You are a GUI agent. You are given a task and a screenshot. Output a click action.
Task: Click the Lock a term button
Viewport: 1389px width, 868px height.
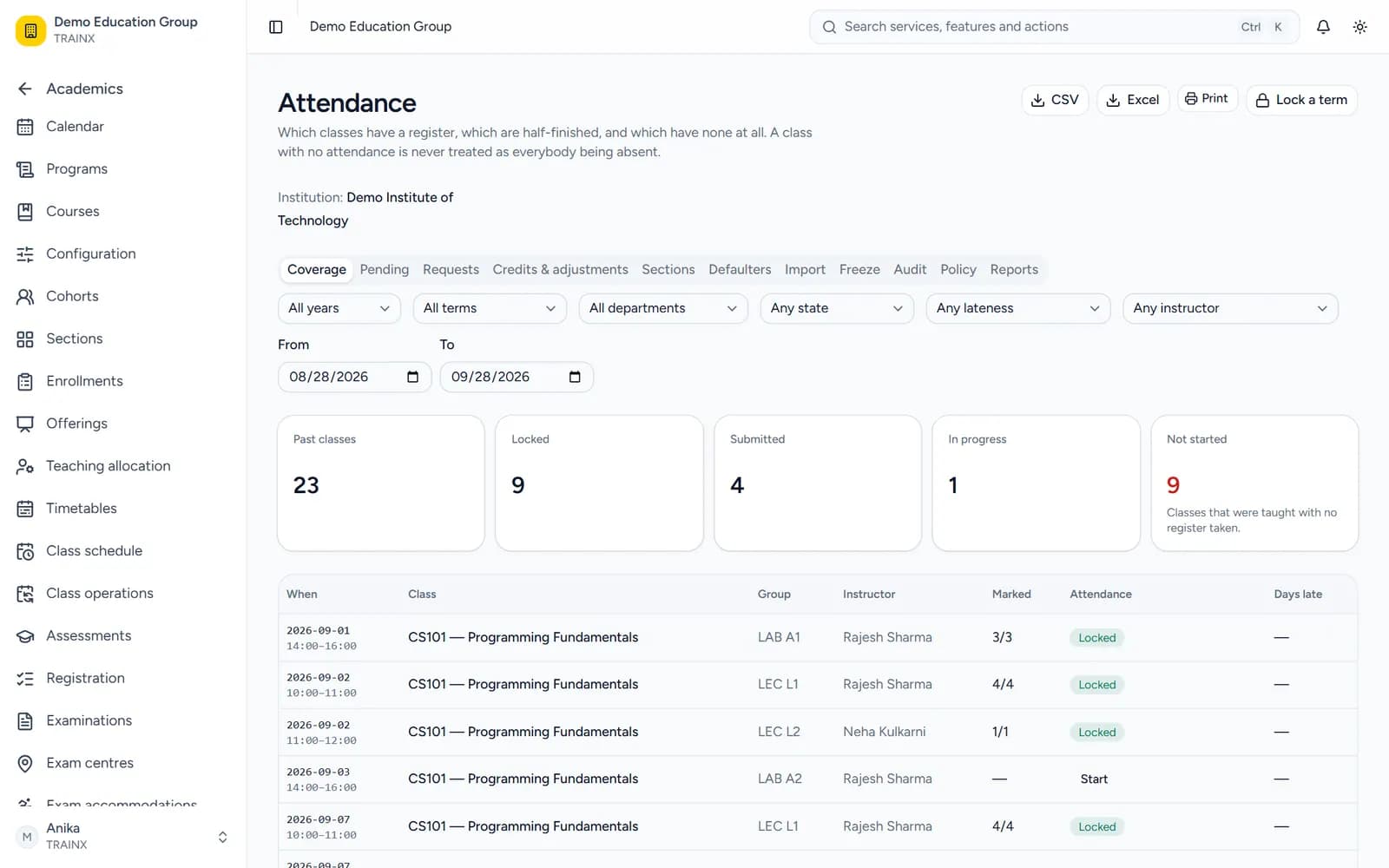point(1301,100)
